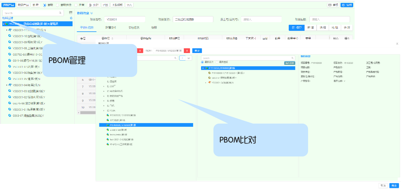Click the collapse-sidebar icon beside the left search box

tap(71, 13)
